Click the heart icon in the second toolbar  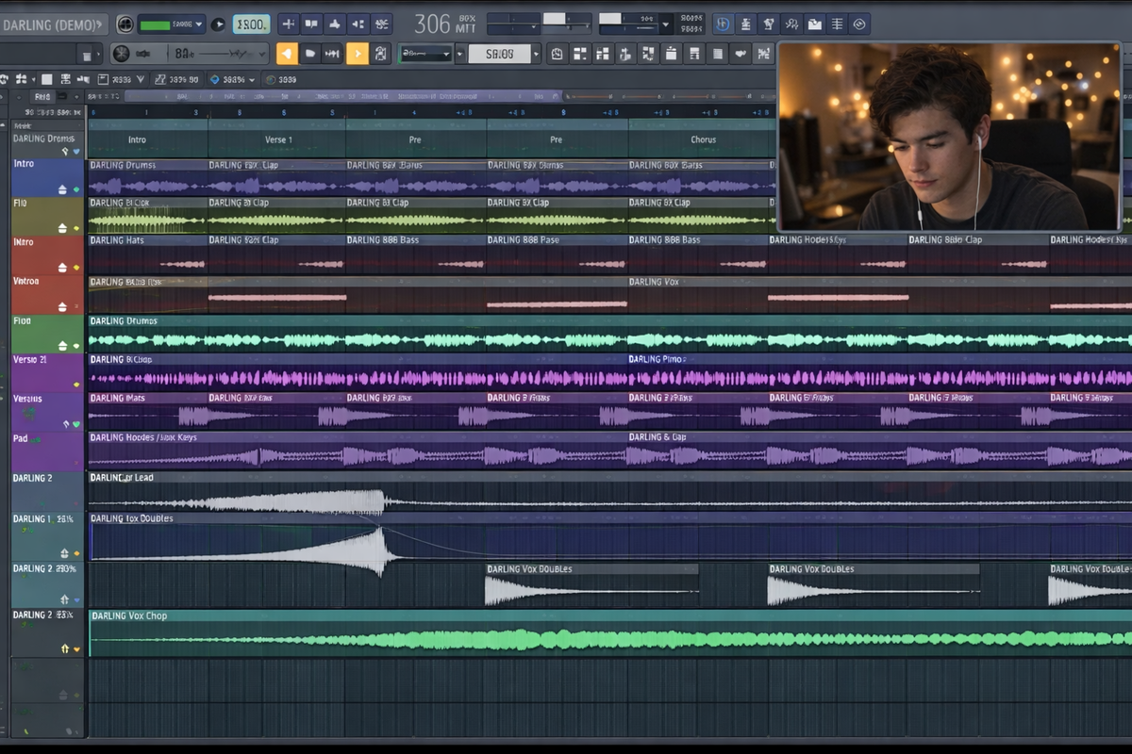(x=741, y=54)
